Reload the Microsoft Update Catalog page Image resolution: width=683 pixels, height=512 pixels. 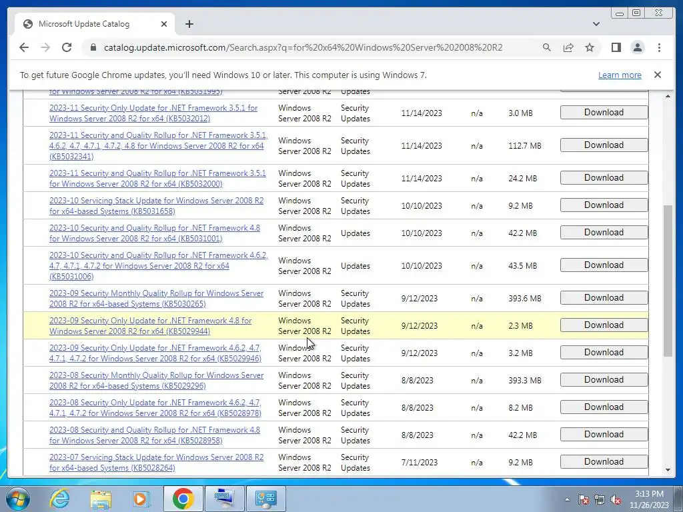coord(67,47)
